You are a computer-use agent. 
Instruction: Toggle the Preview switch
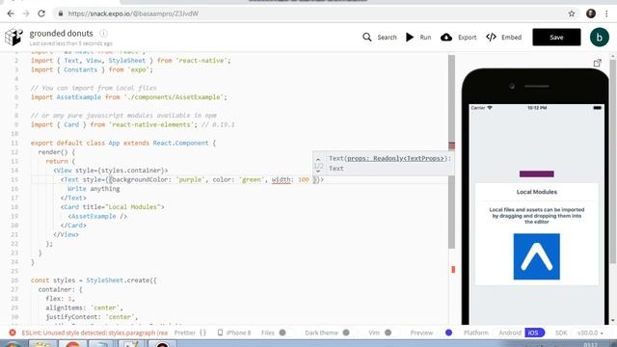click(448, 333)
